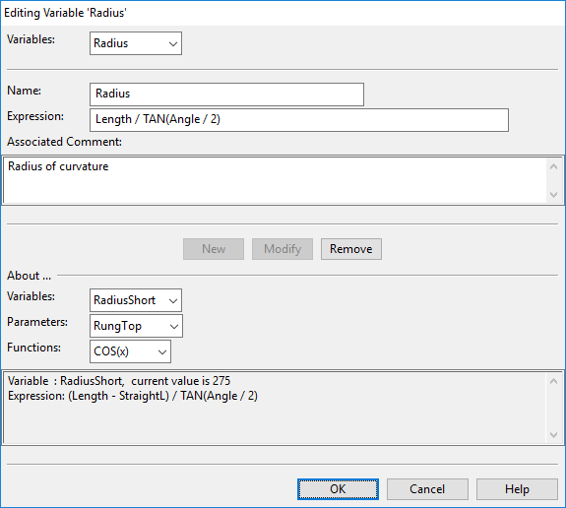566x508 pixels.
Task: Click the greyed-out Modify button
Action: pyautogui.click(x=283, y=249)
